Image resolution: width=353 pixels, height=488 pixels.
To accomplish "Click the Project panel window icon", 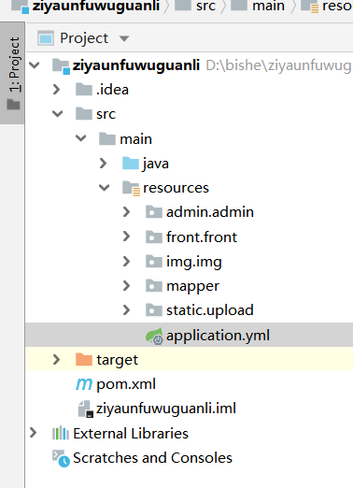I will point(46,38).
